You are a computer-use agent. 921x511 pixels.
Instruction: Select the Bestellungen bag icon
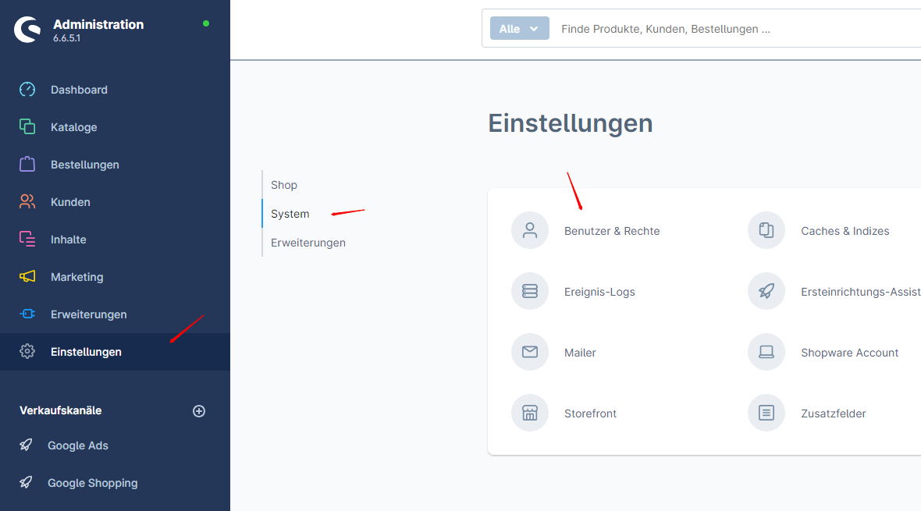pos(27,165)
